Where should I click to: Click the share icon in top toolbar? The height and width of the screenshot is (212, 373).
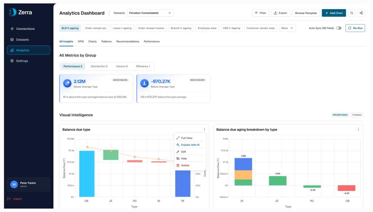click(361, 13)
